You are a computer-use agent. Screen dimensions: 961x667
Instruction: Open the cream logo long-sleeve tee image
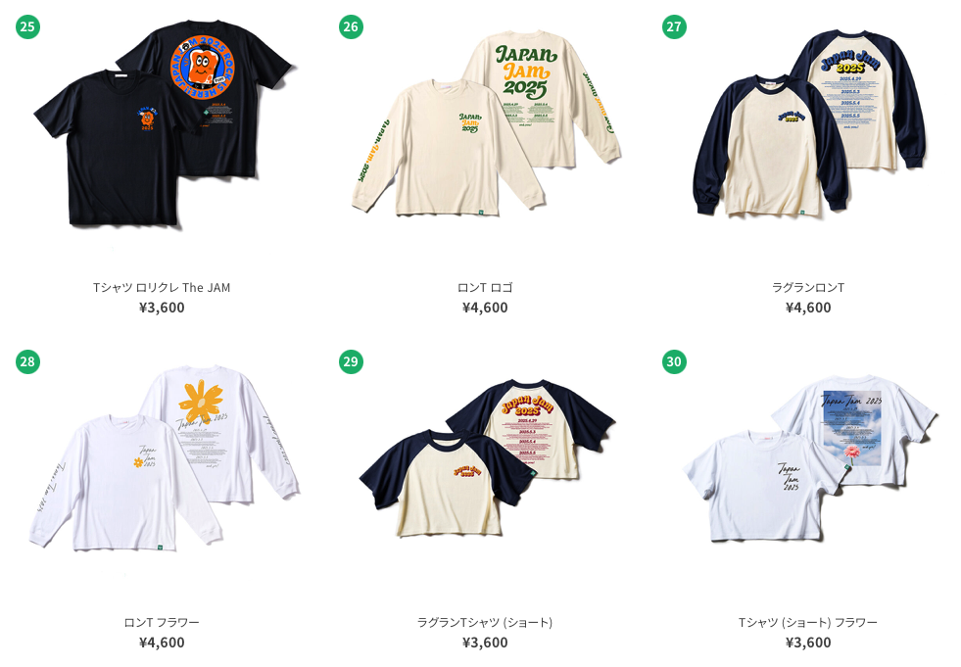[486, 122]
